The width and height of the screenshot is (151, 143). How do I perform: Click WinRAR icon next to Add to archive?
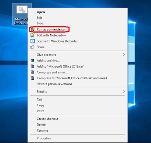point(32,61)
